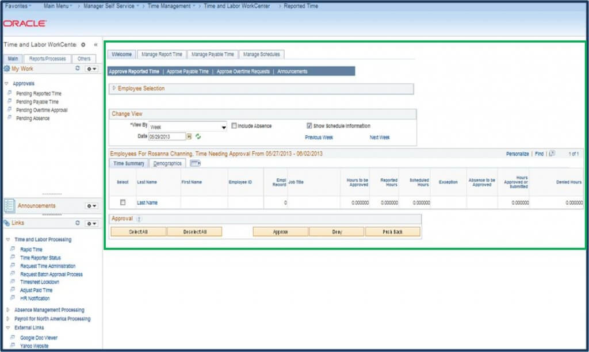This screenshot has width=589, height=352.
Task: Open the Time Reporter Status link
Action: (40, 258)
